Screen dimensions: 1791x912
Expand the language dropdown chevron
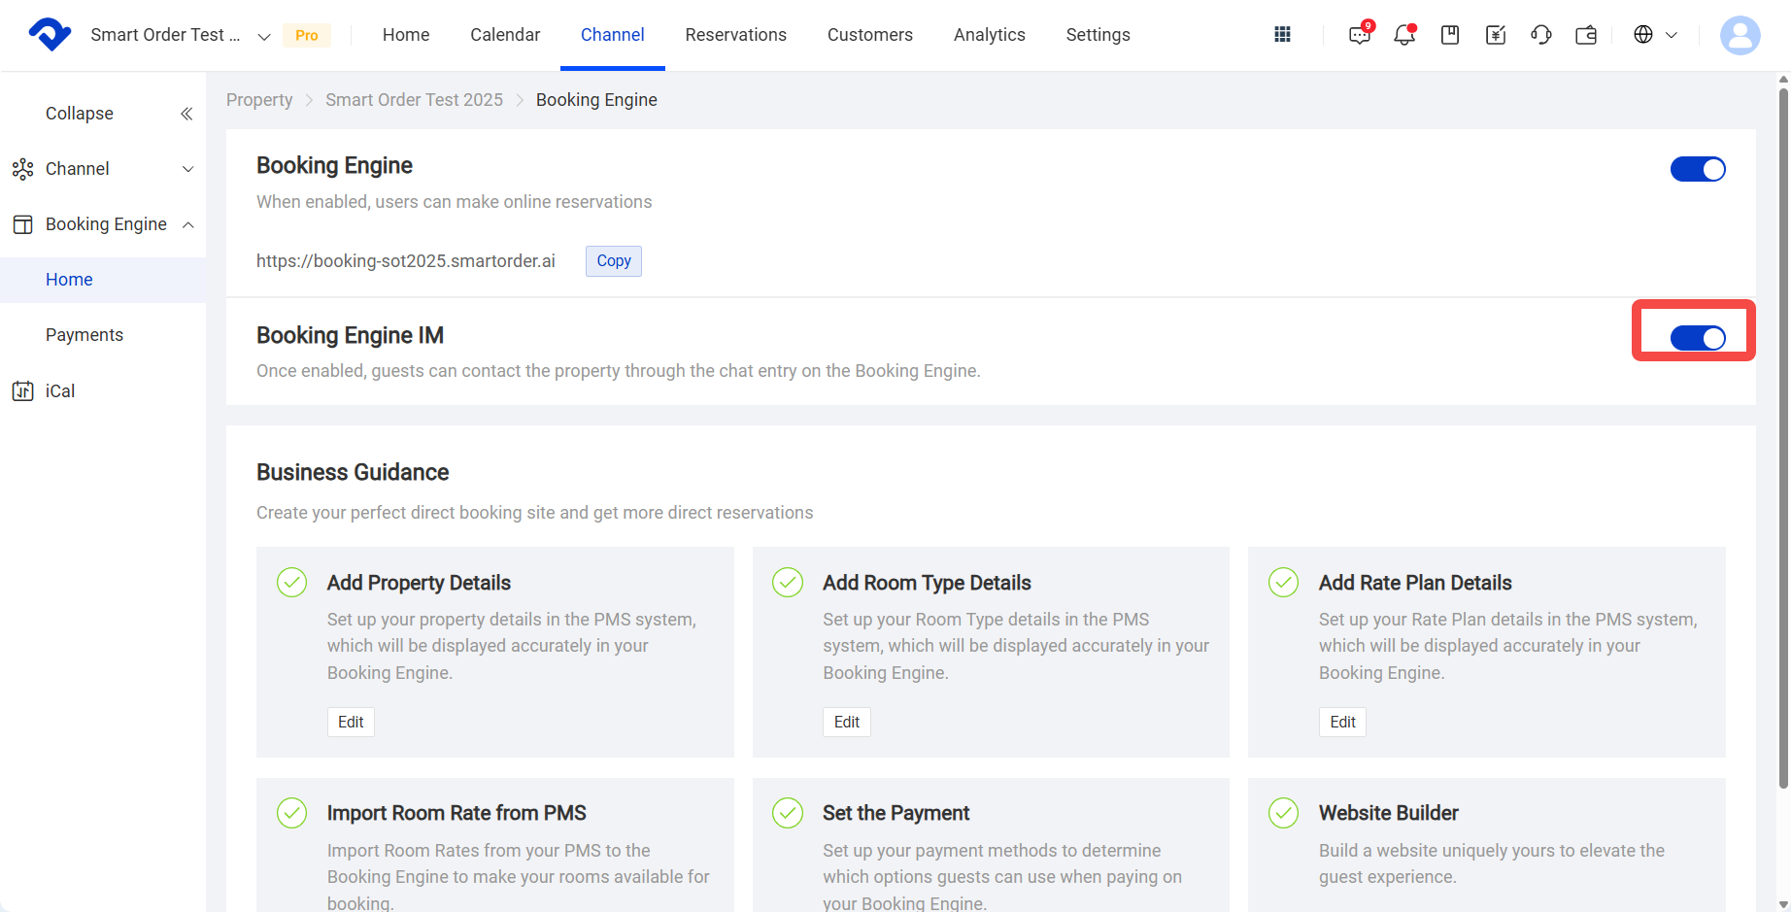coord(1672,35)
